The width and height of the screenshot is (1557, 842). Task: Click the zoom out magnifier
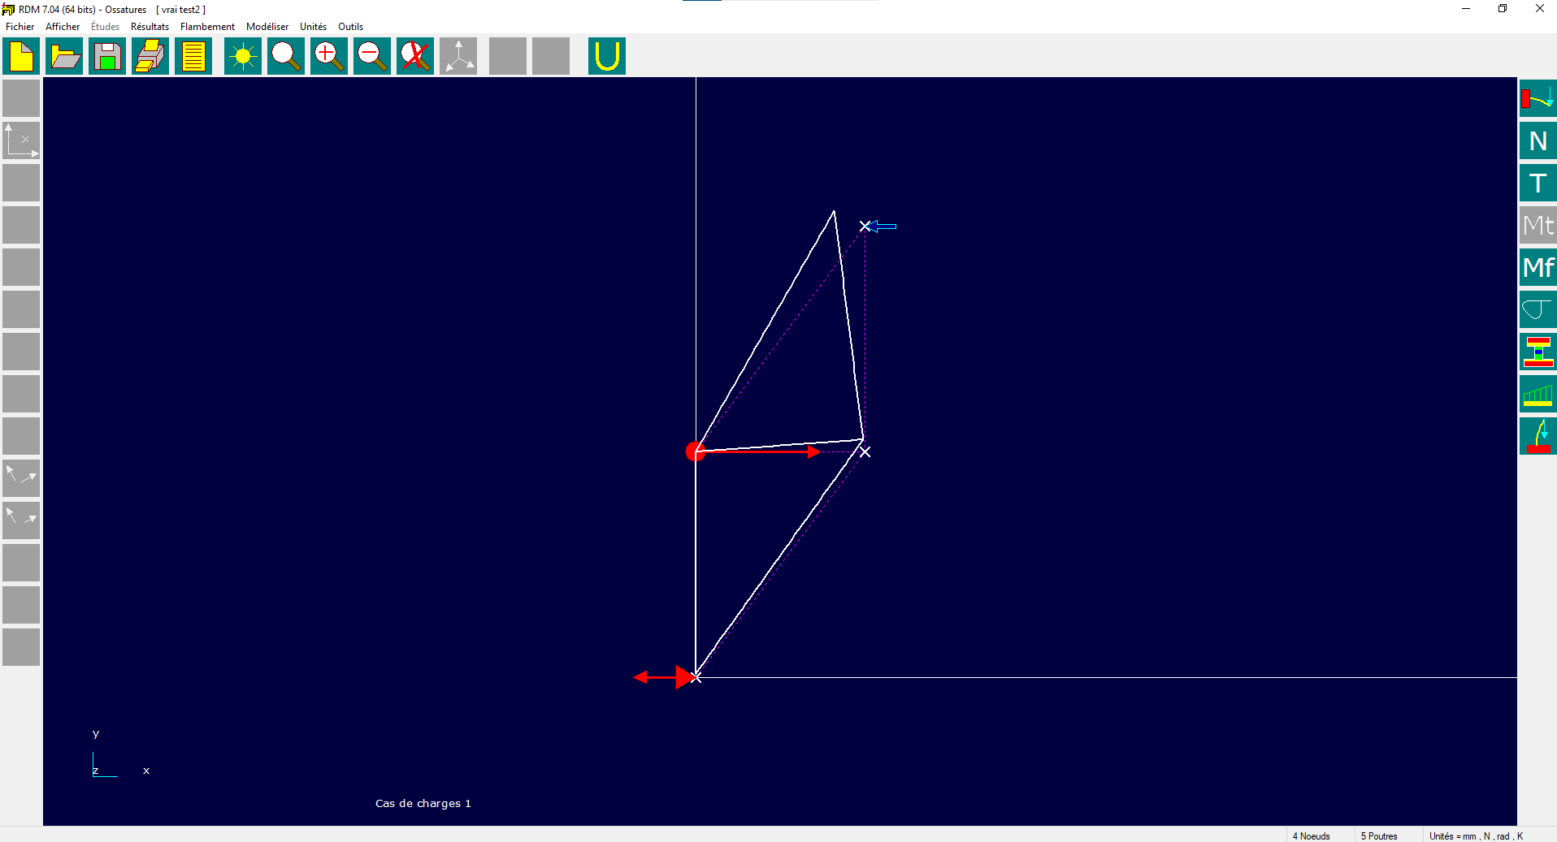tap(372, 56)
